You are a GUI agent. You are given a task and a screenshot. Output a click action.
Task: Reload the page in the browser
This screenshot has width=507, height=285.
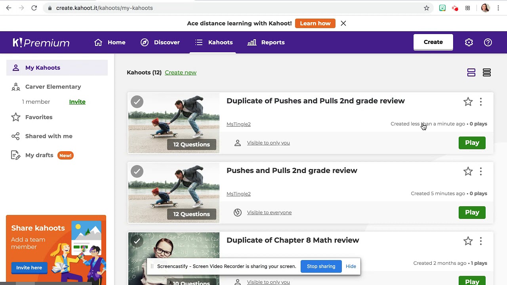point(34,8)
